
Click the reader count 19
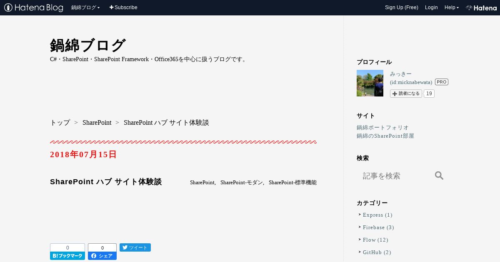tap(429, 94)
